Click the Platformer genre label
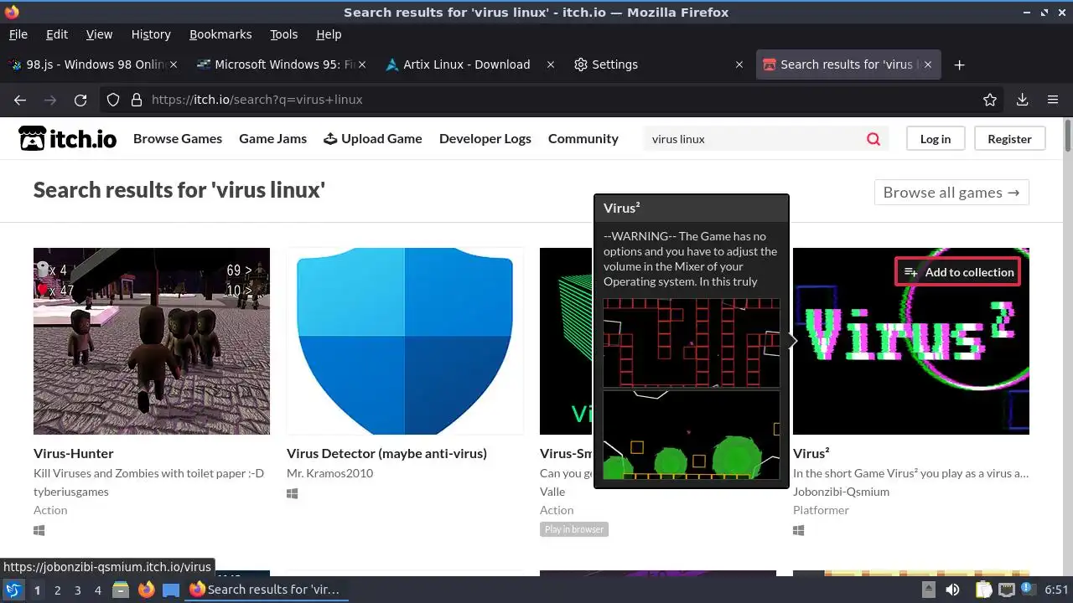Viewport: 1073px width, 603px height. [821, 510]
